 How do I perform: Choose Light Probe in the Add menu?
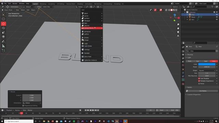coord(92,46)
